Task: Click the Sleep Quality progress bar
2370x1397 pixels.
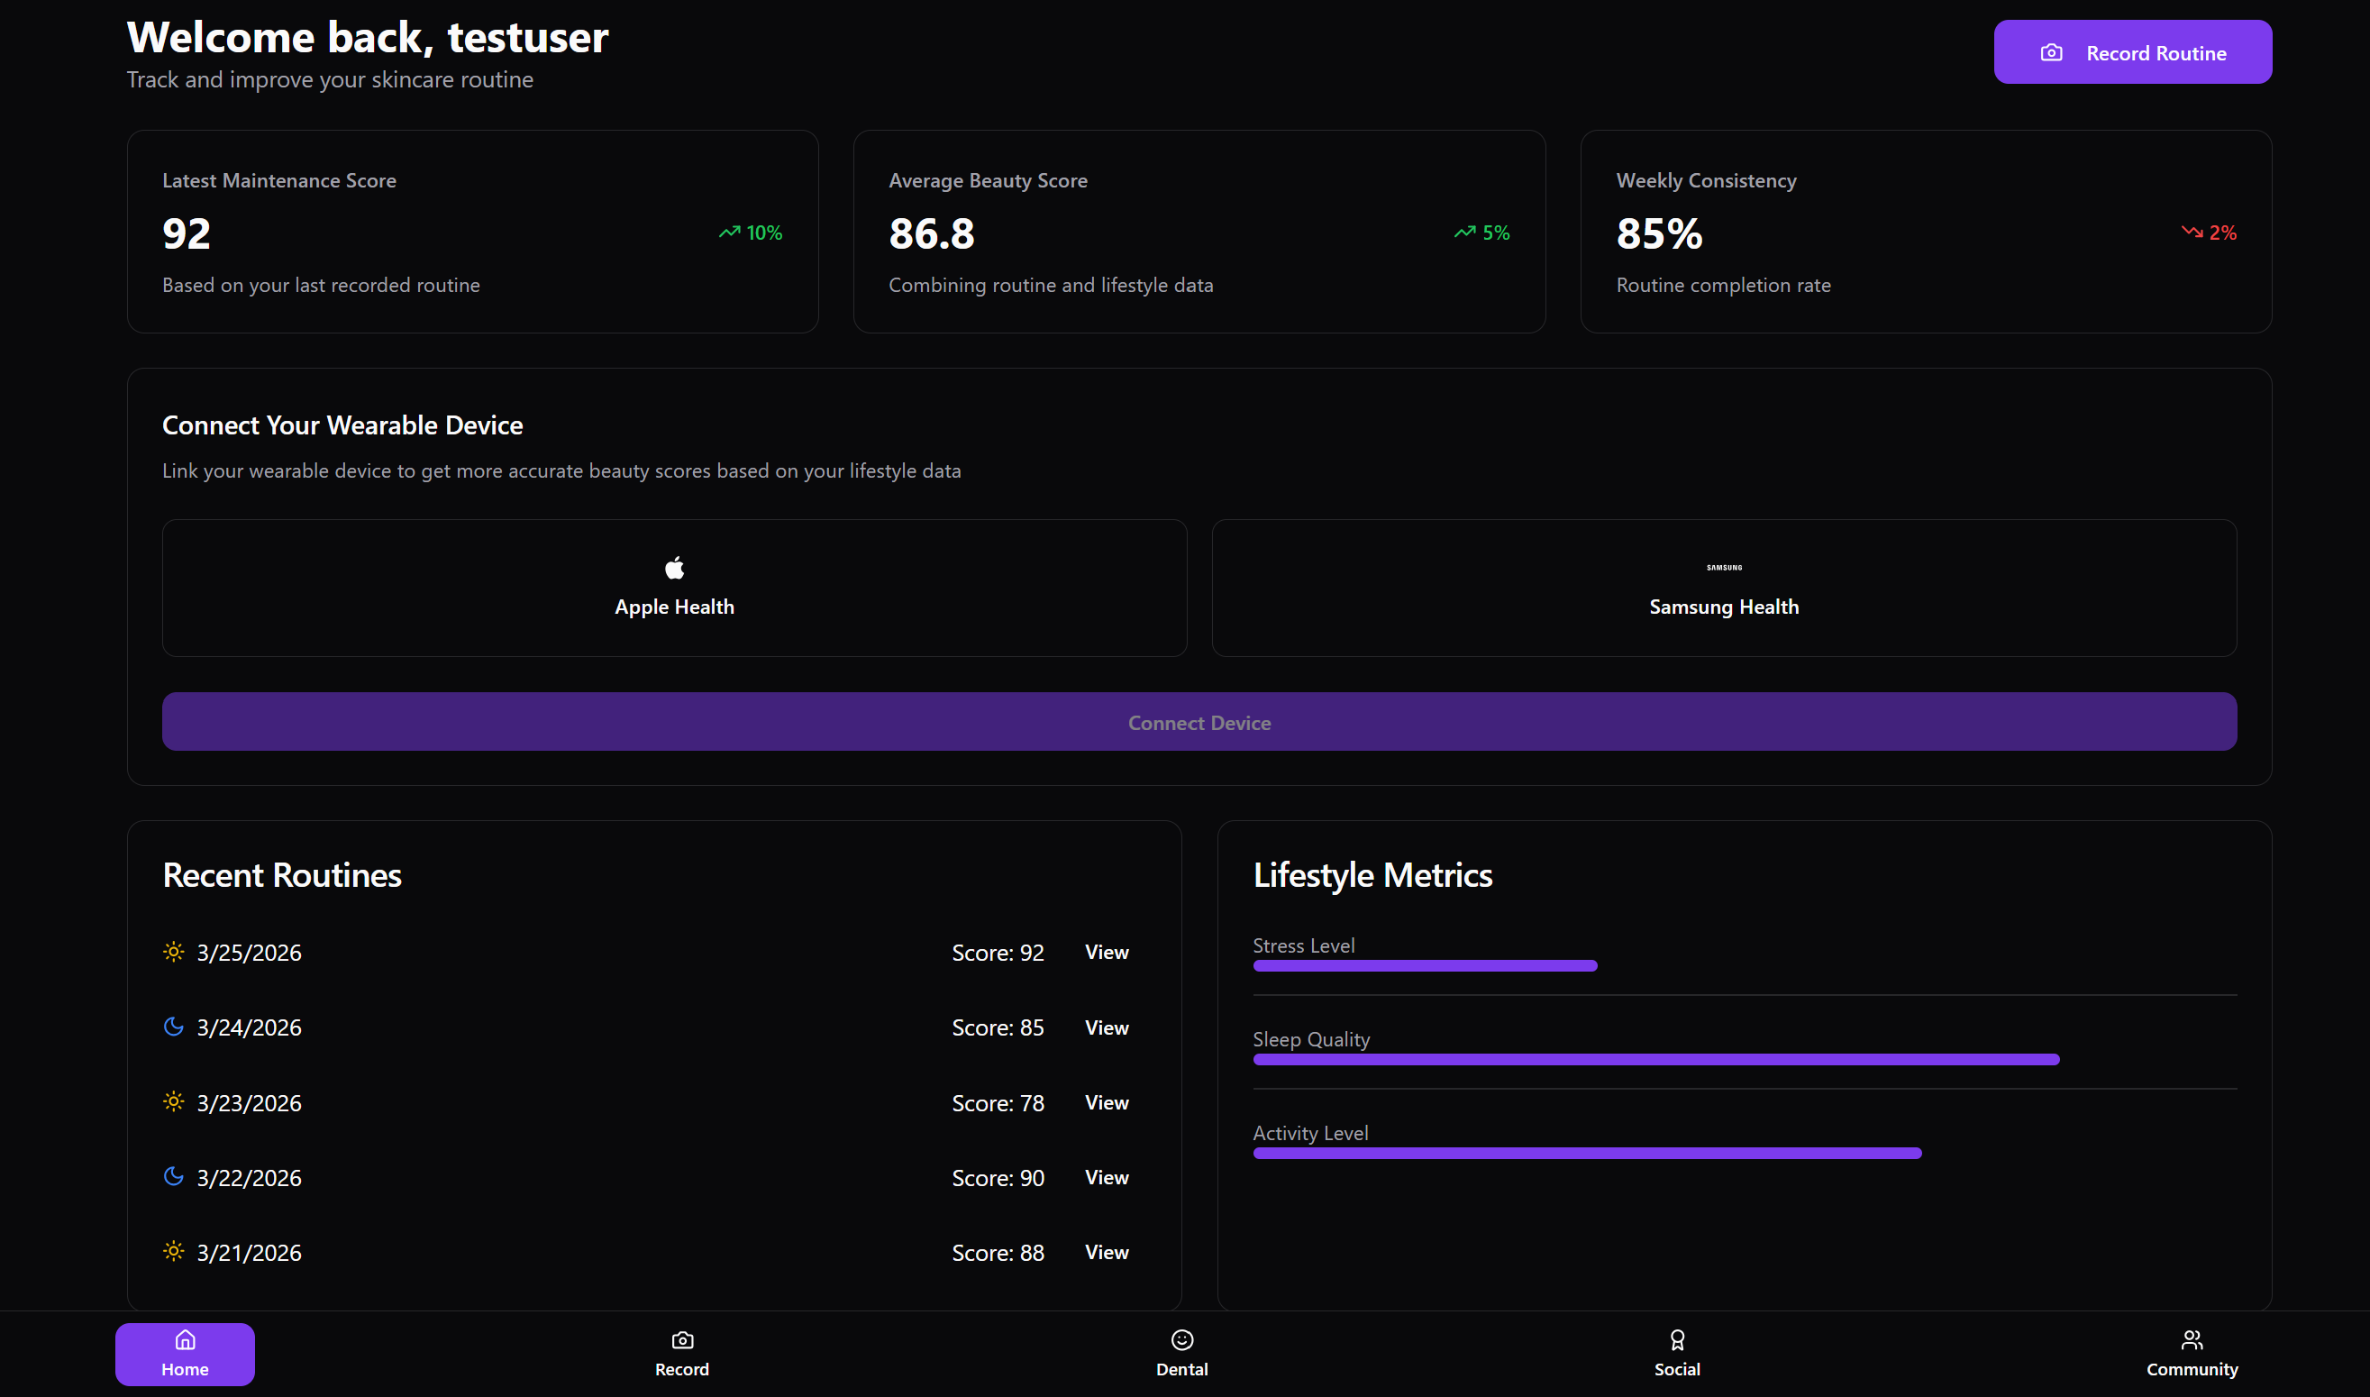Action: [1655, 1060]
